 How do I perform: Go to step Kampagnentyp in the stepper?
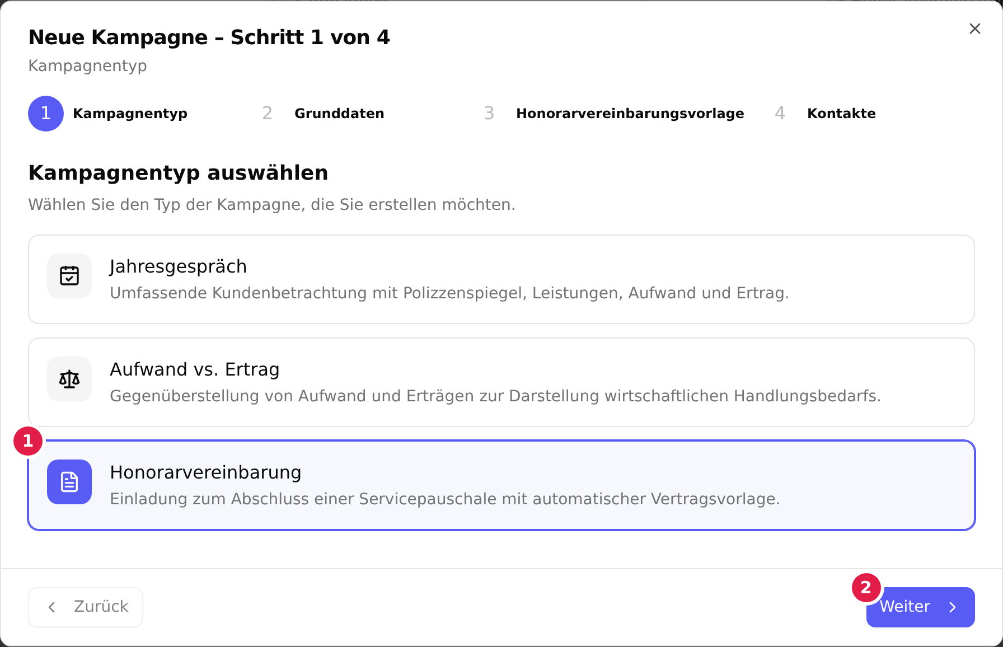coord(130,114)
